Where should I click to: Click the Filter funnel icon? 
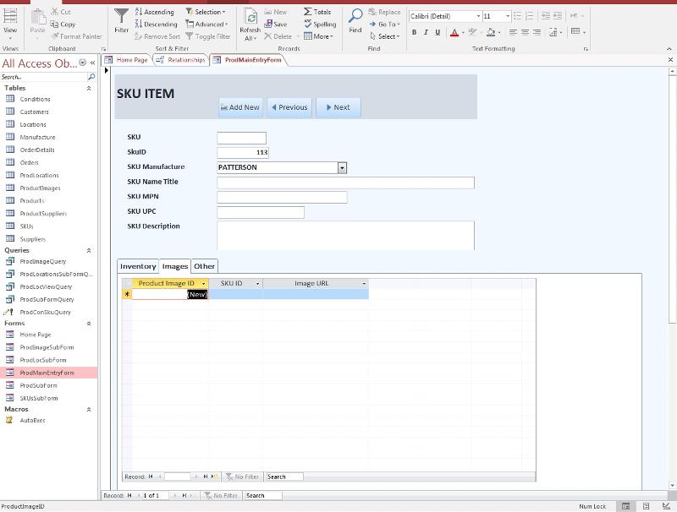[x=121, y=20]
